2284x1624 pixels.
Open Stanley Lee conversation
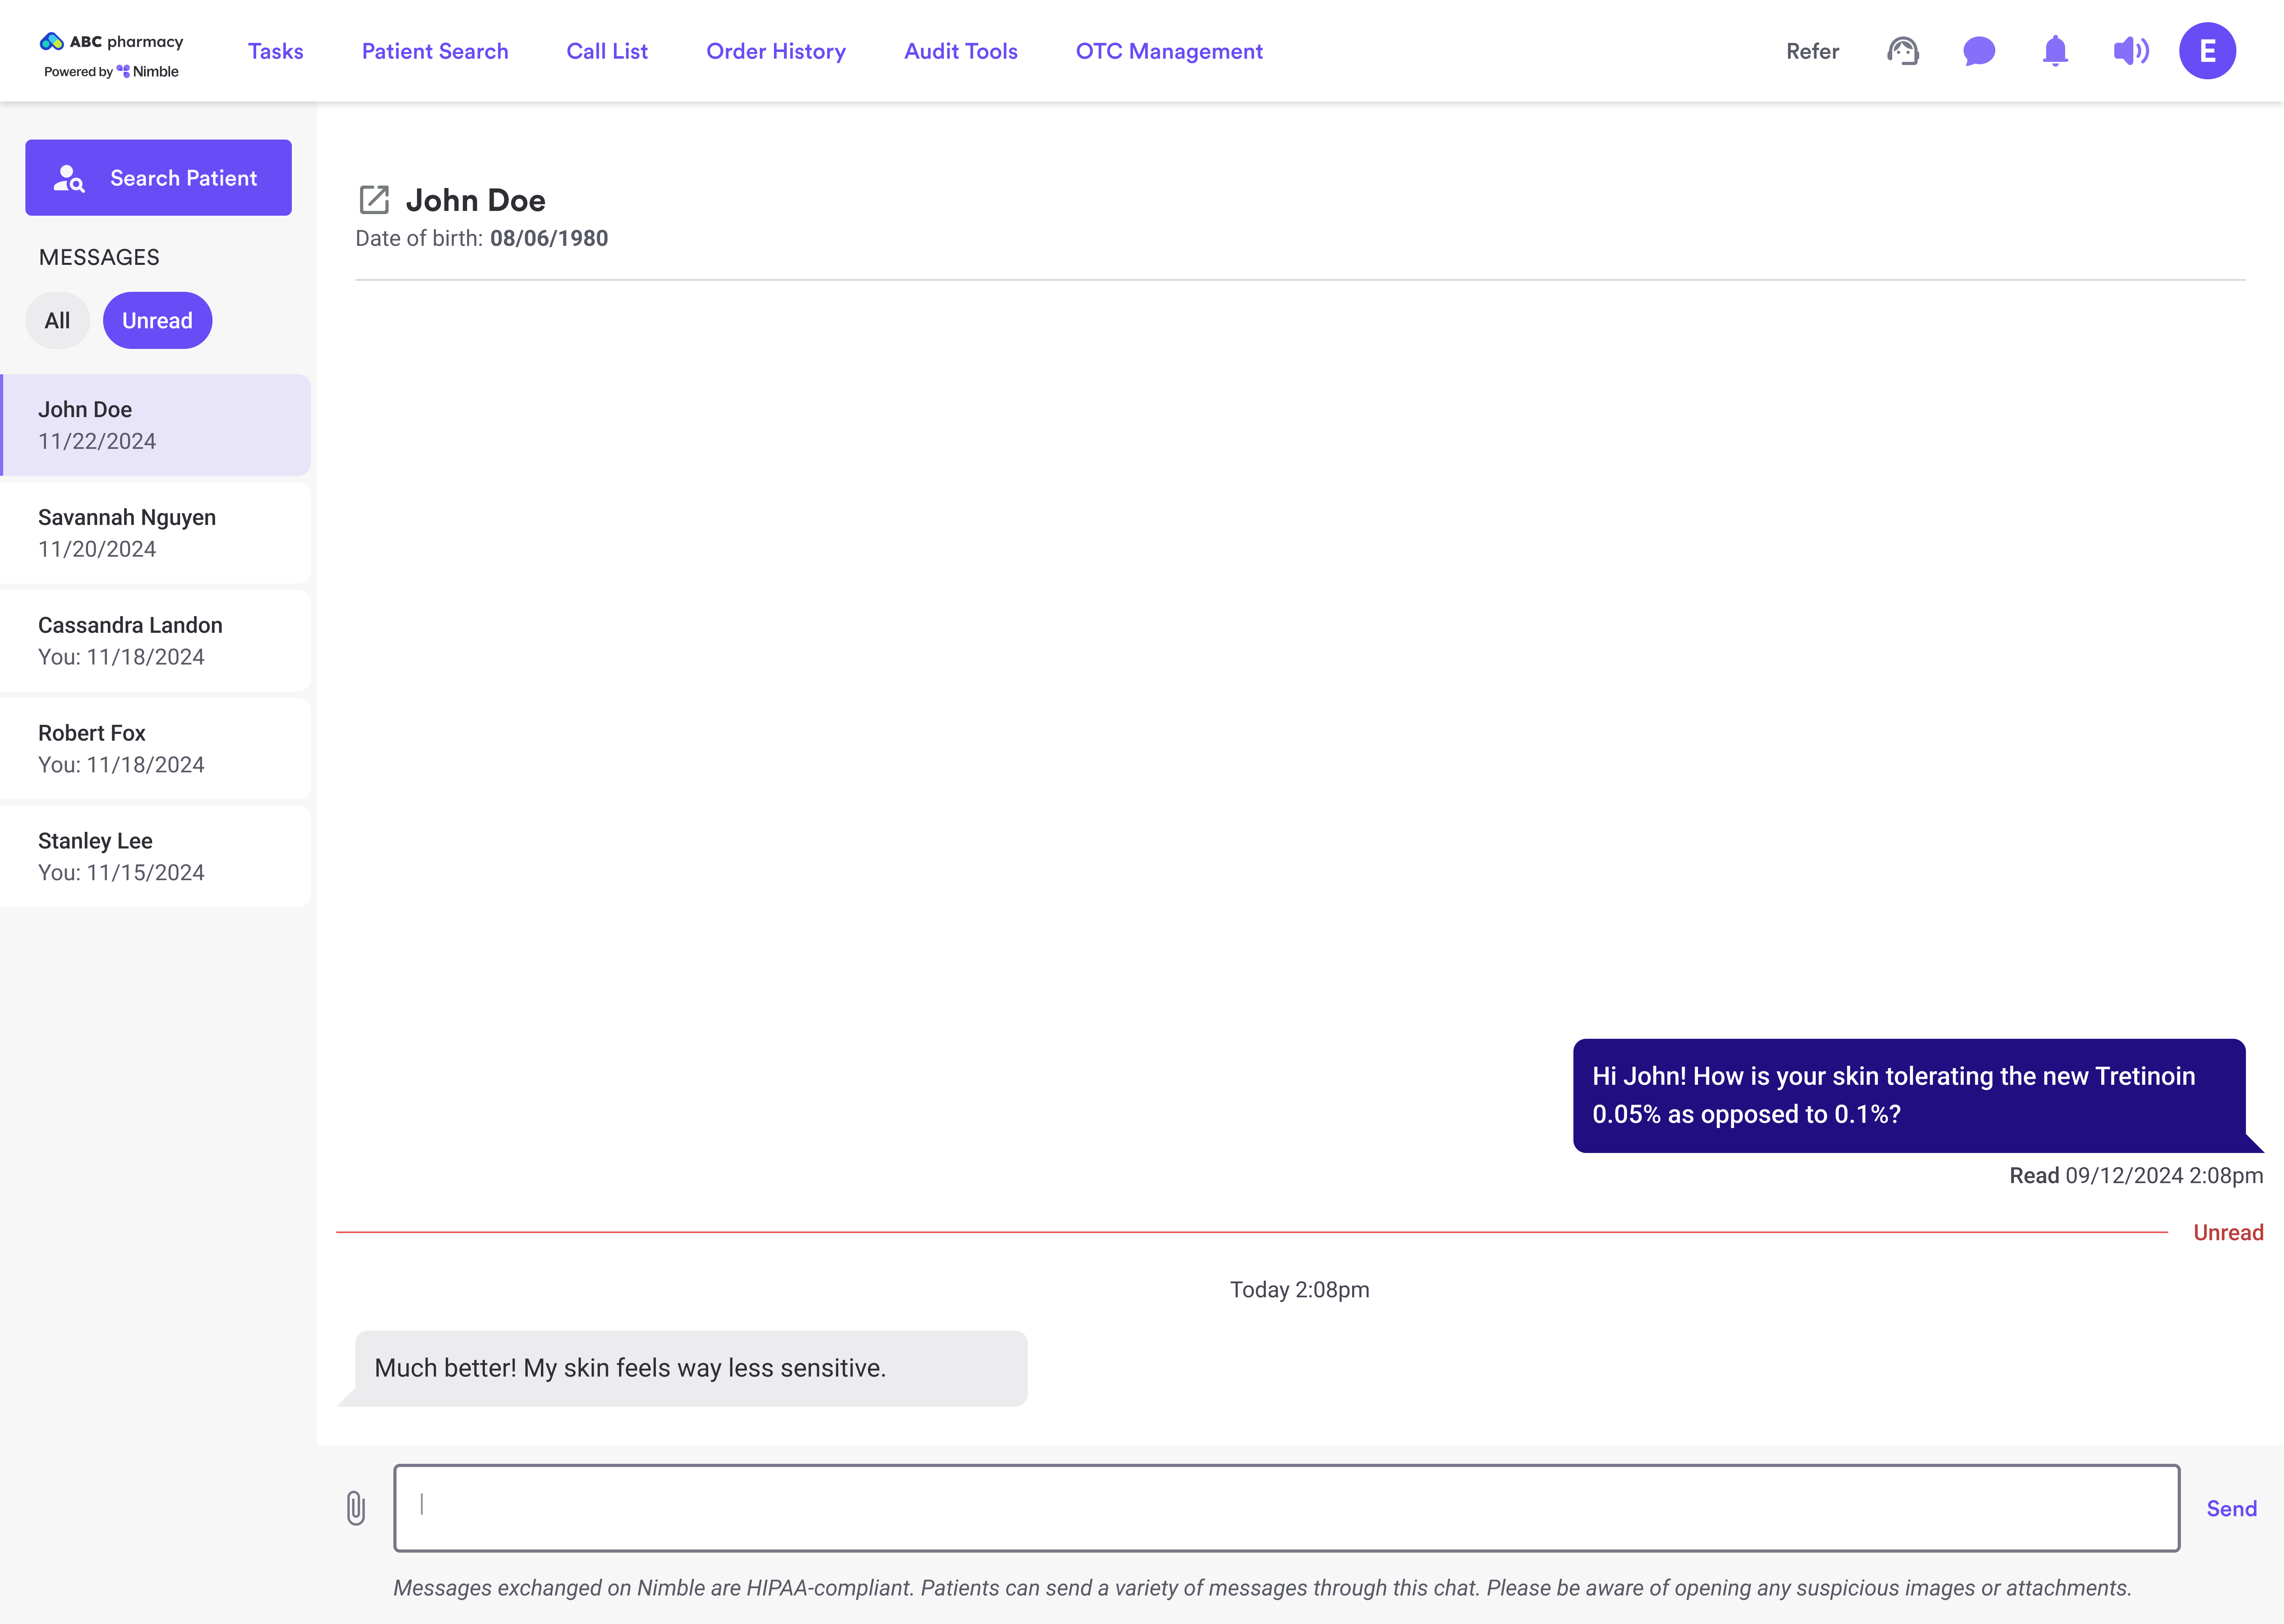(155, 857)
